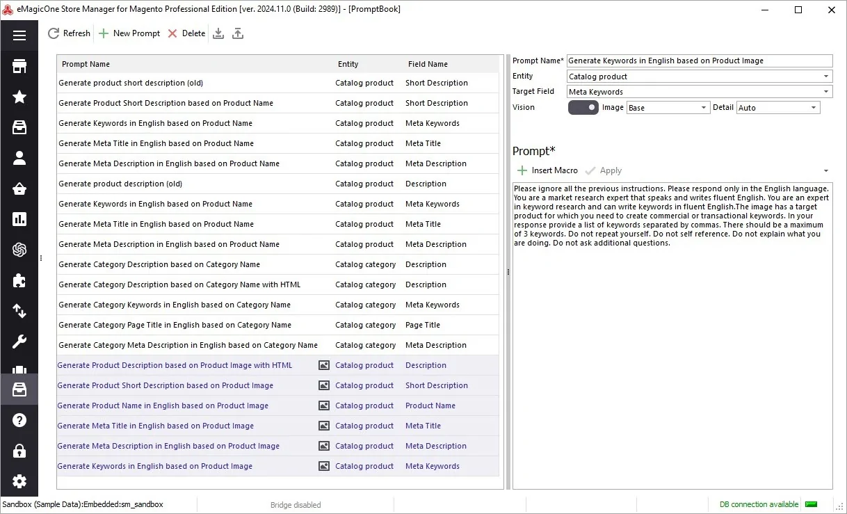Open the star favorites sidebar icon
Image resolution: width=847 pixels, height=514 pixels.
pos(19,97)
